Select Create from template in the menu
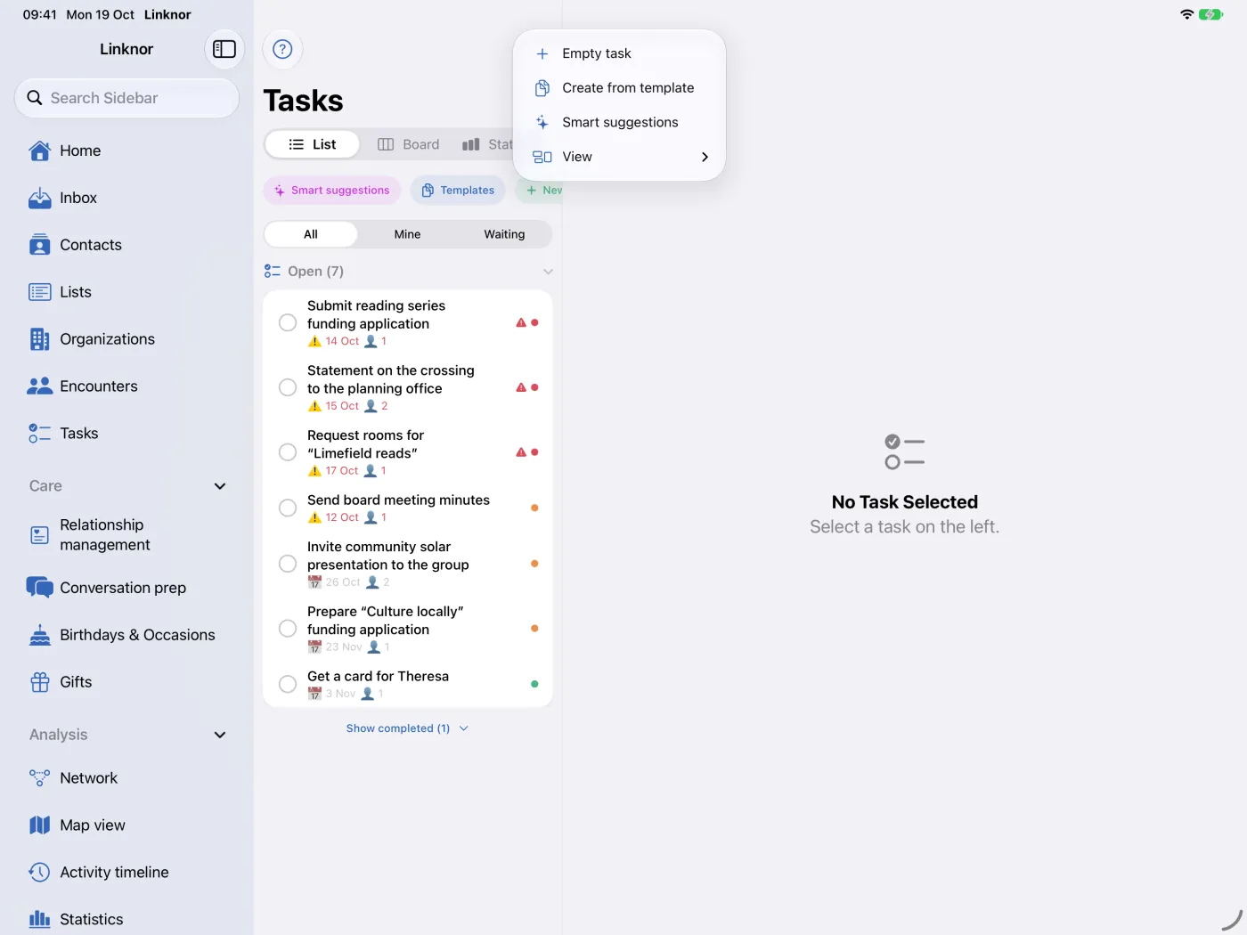 click(620, 88)
